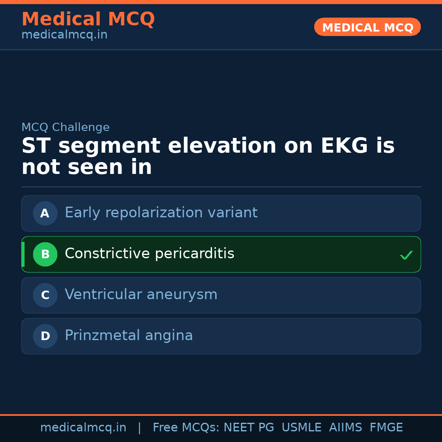Click the letter D circle badge
Viewport: 442px width, 442px height.
[x=45, y=336]
